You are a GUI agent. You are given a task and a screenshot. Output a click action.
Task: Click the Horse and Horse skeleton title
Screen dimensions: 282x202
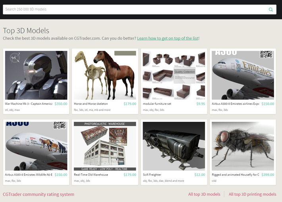(91, 104)
